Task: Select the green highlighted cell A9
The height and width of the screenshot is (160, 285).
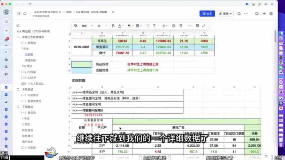Action: click(81, 64)
